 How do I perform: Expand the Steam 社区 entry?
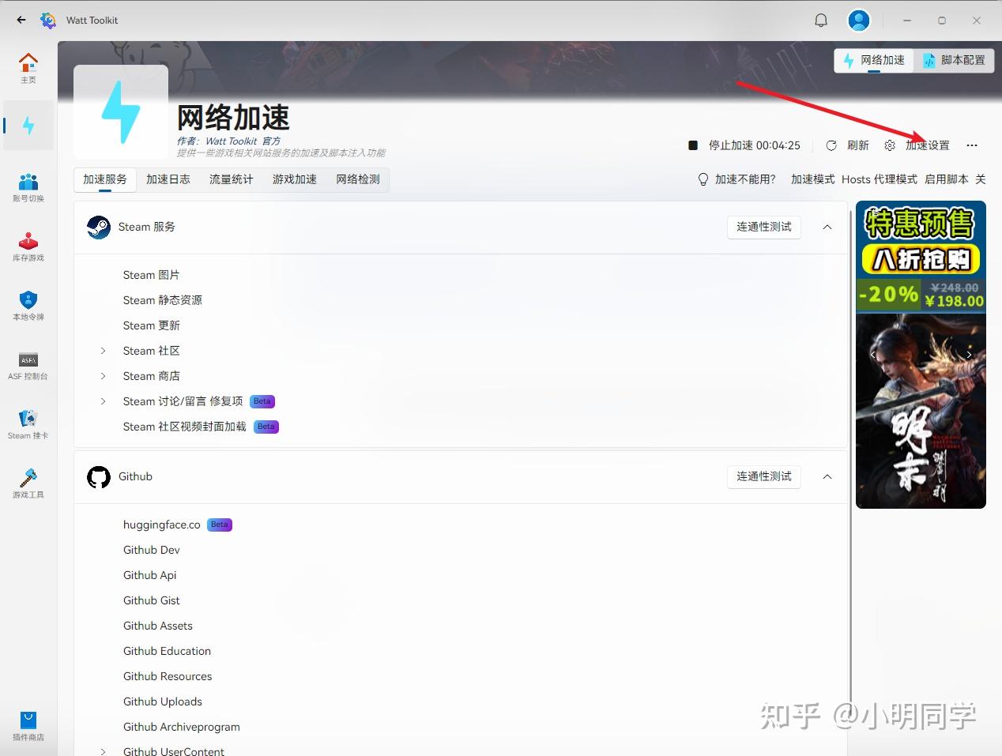(103, 351)
